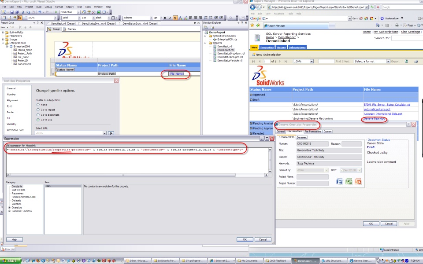
Task: Select Fill in Text Box Properties list
Action: (8, 118)
